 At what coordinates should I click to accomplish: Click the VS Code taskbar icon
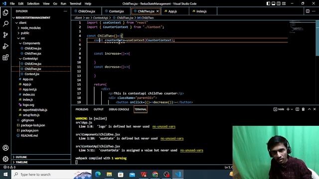(178, 175)
